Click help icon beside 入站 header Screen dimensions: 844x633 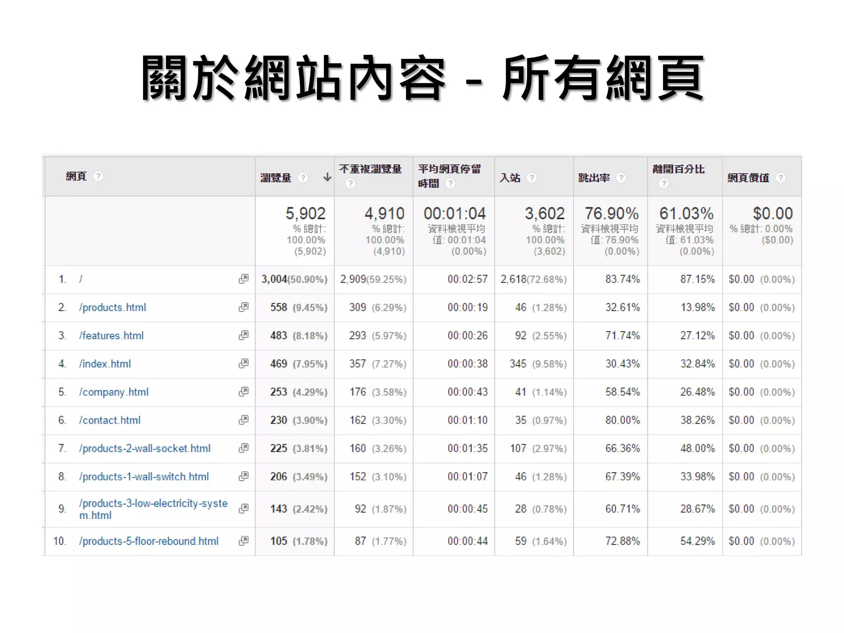pyautogui.click(x=532, y=178)
